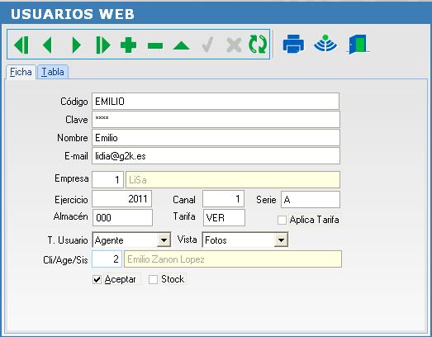
Task: Uncheck the Aceptar checkbox
Action: pyautogui.click(x=97, y=279)
